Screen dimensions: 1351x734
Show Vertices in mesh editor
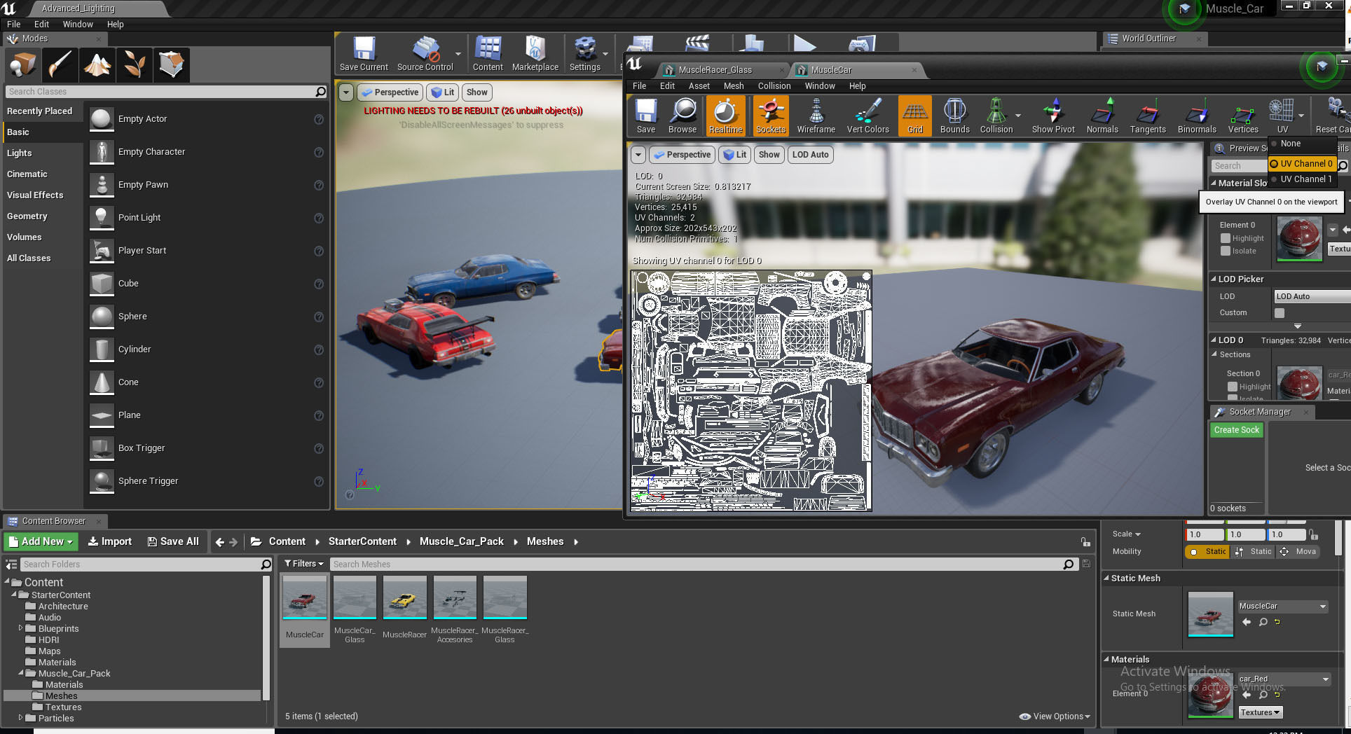pos(1243,116)
